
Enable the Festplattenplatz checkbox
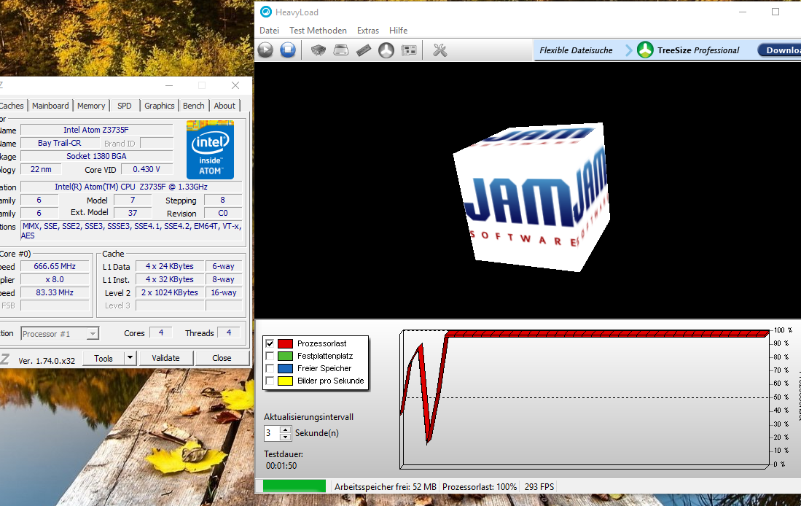(270, 356)
